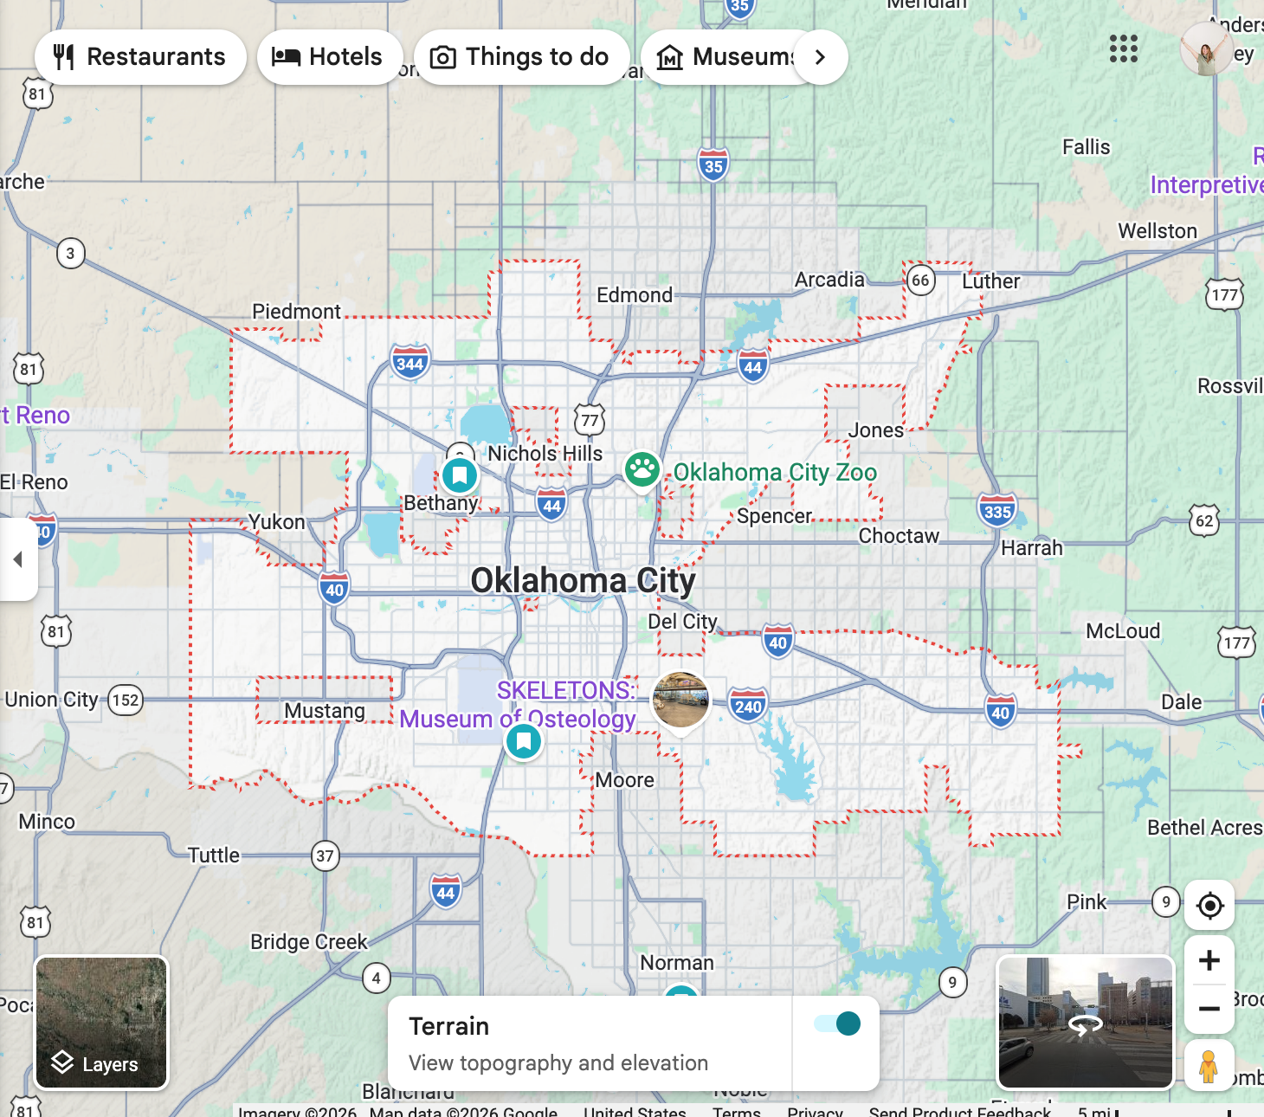This screenshot has height=1117, width=1264.
Task: Click the Interstate 240 shield
Action: point(748,706)
